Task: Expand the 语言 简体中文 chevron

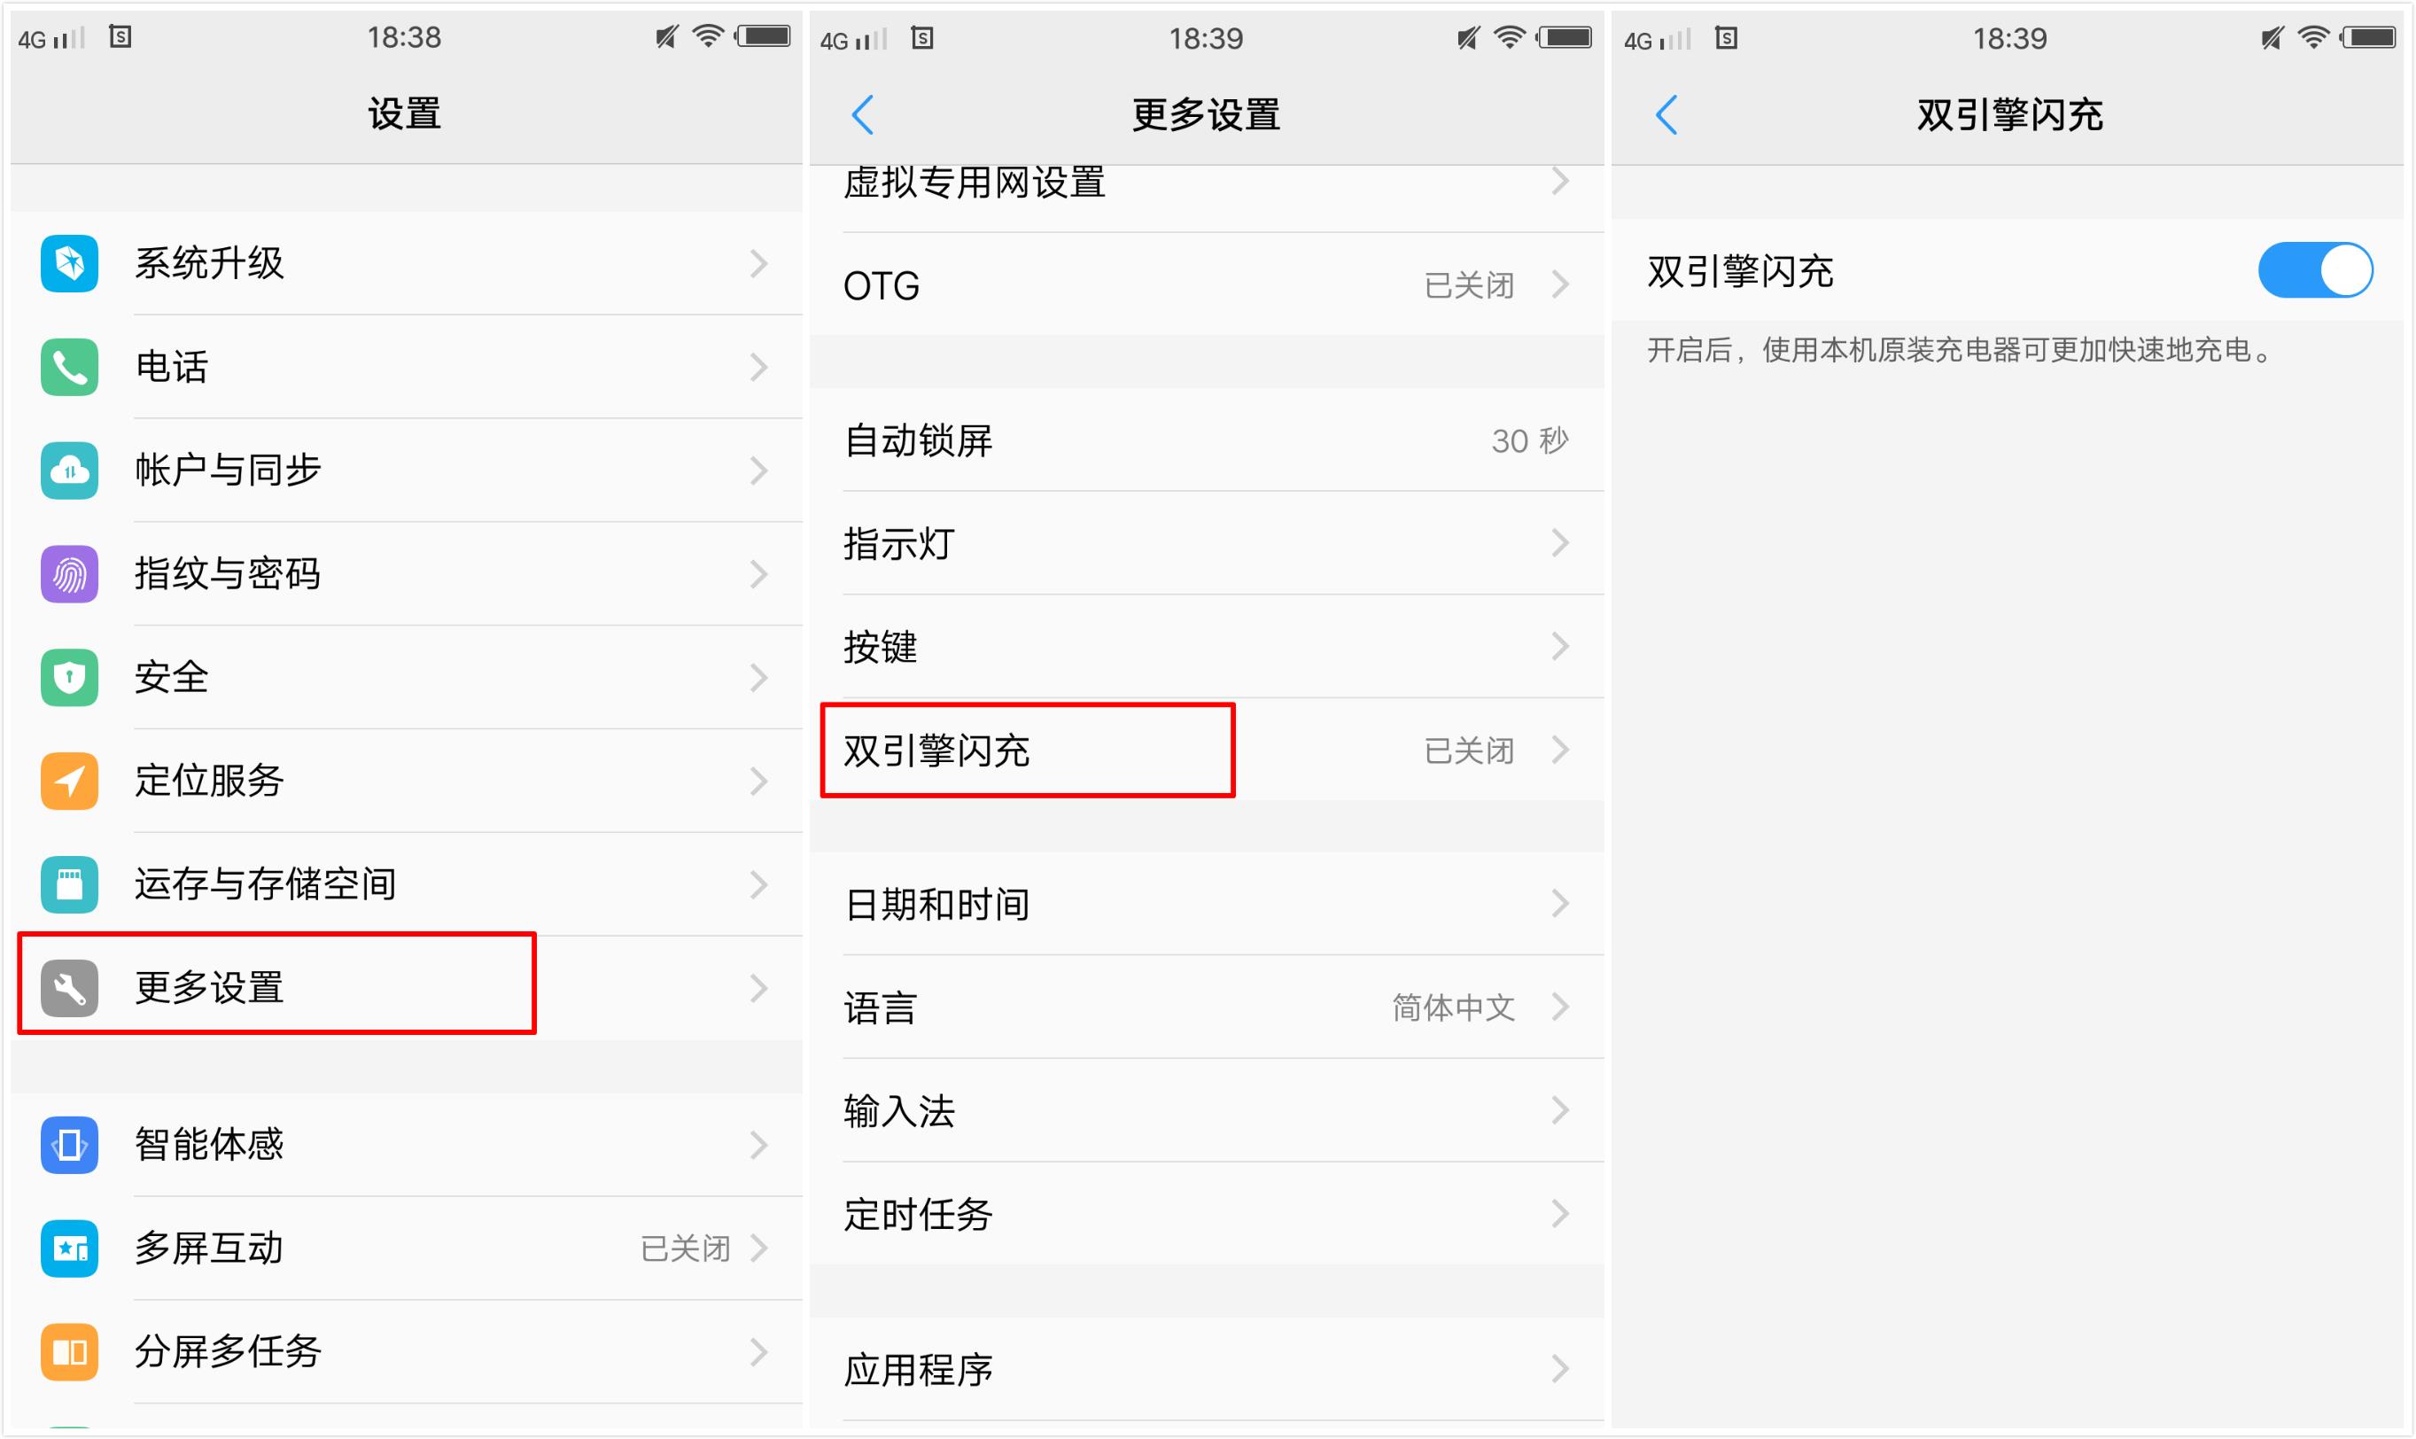Action: [x=1560, y=1007]
